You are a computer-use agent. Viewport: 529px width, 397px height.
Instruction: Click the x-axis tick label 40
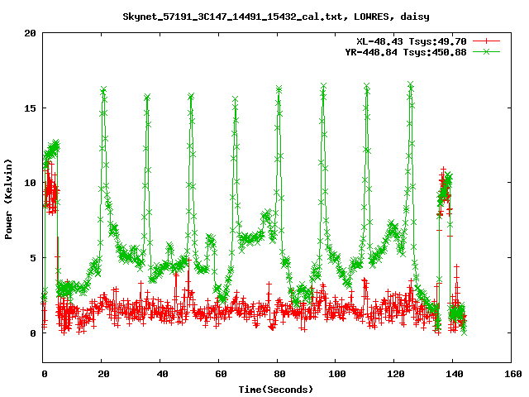(162, 374)
